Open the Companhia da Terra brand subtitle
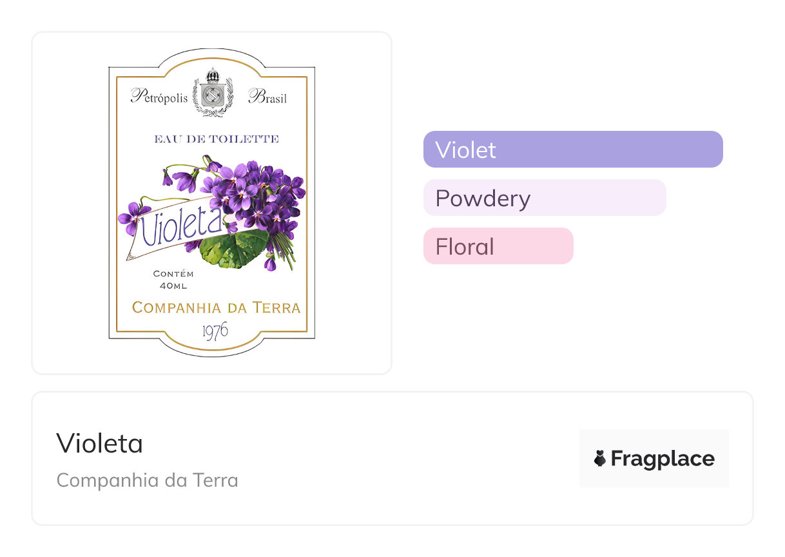 pyautogui.click(x=147, y=480)
